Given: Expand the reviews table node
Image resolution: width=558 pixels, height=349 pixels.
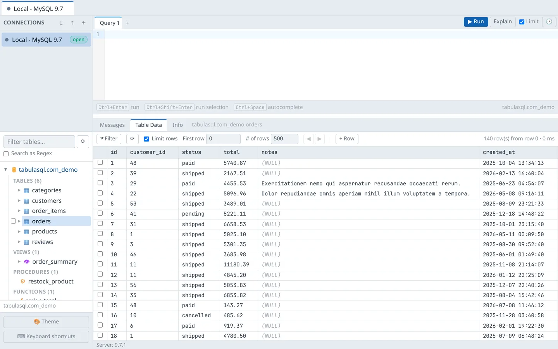Looking at the screenshot, I should point(19,242).
